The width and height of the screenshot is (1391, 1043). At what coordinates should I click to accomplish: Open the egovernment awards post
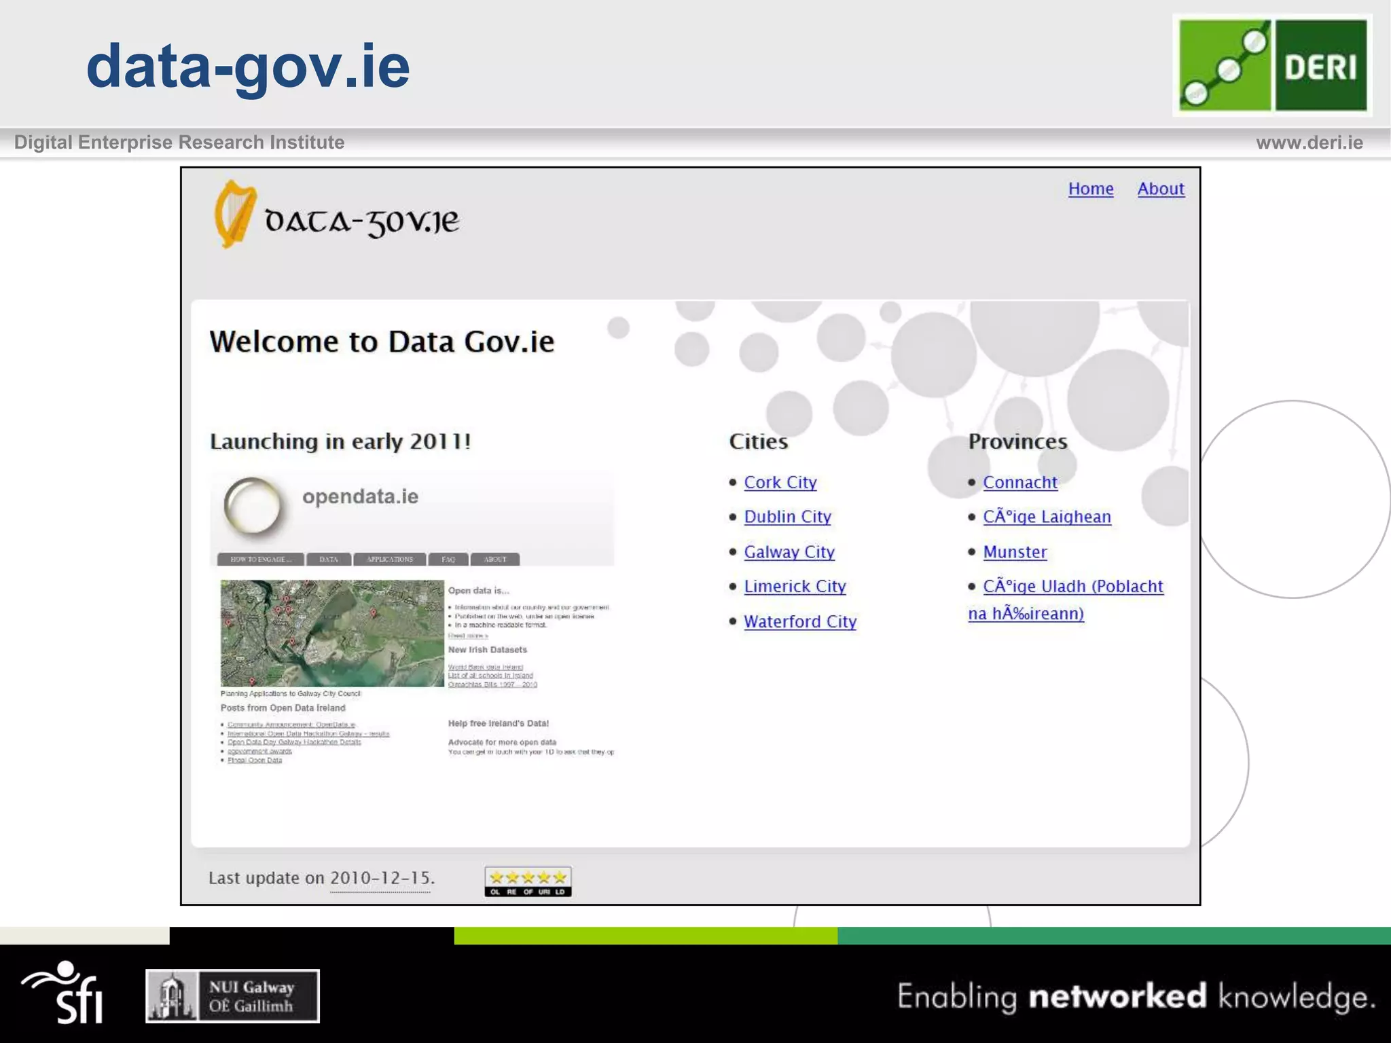(x=259, y=751)
